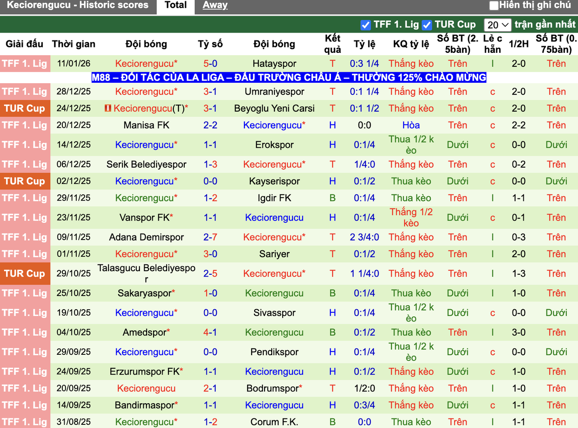The image size is (578, 428).
Task: Click the Tỷ số column header
Action: coord(210,44)
